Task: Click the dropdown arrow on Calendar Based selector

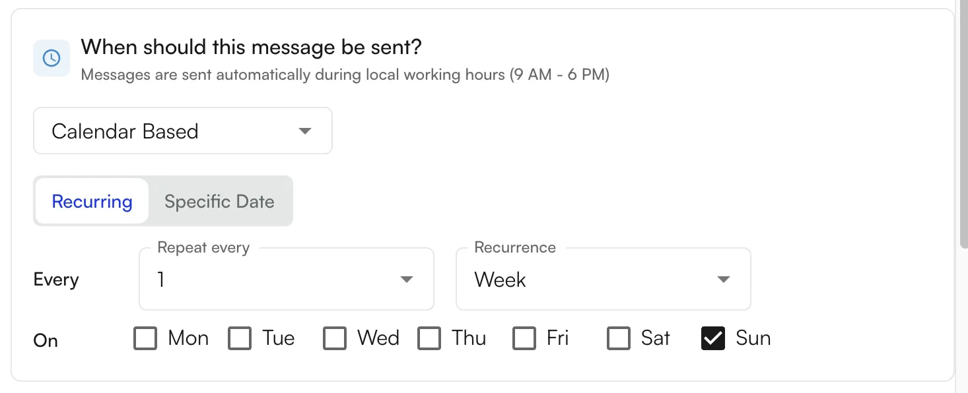Action: tap(304, 131)
